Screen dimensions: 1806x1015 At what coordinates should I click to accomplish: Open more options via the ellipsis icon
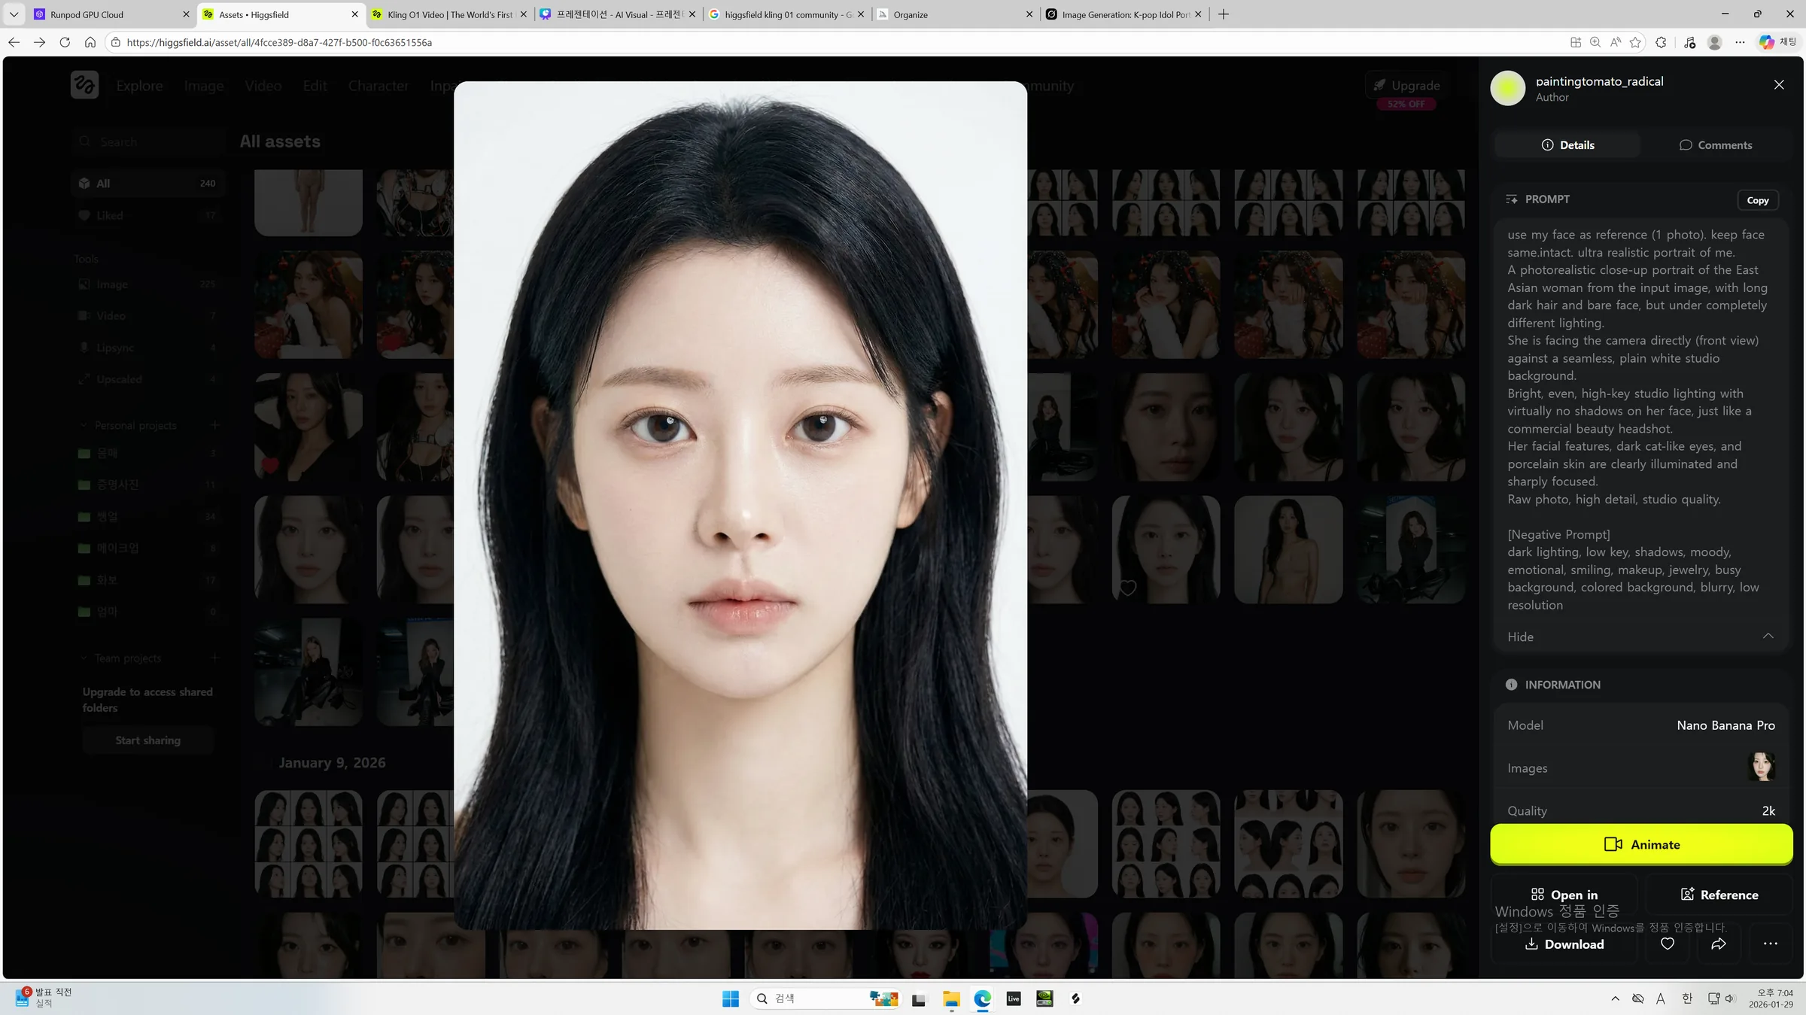click(1770, 944)
